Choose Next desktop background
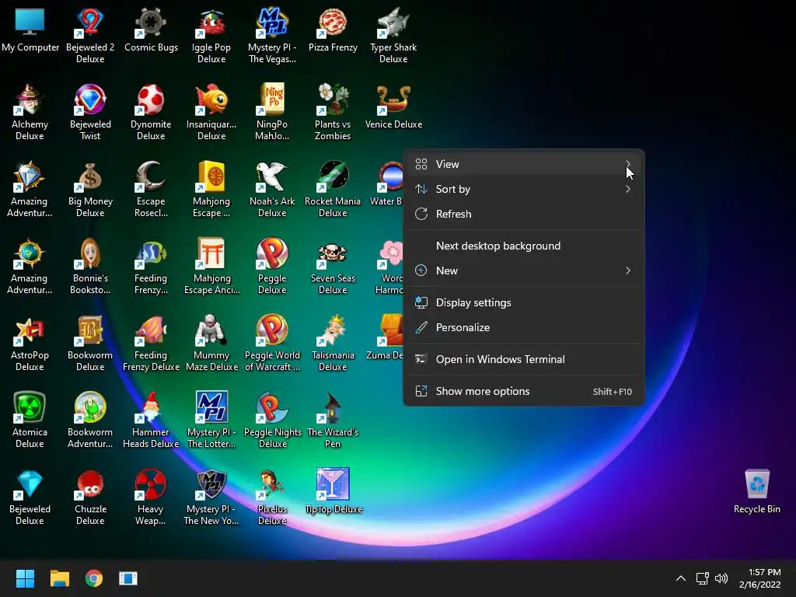The height and width of the screenshot is (597, 796). pos(524,246)
